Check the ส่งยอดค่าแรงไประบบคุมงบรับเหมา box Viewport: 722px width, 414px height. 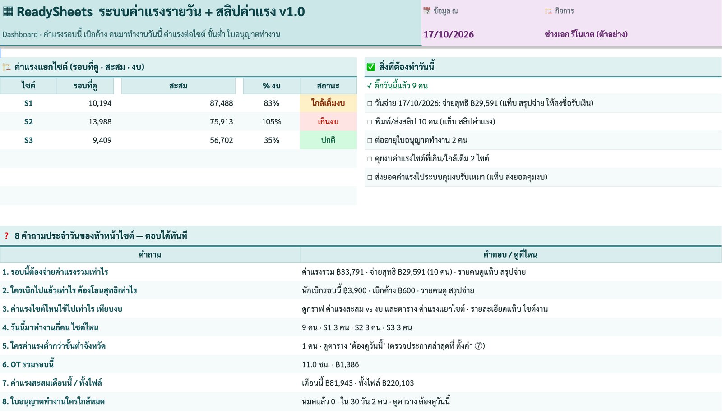point(370,178)
